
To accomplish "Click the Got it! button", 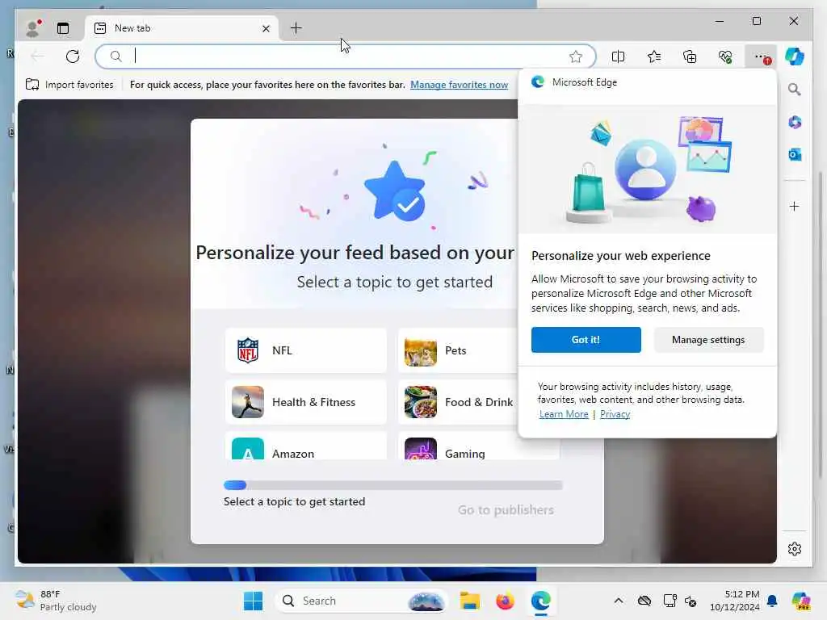I will (x=586, y=340).
